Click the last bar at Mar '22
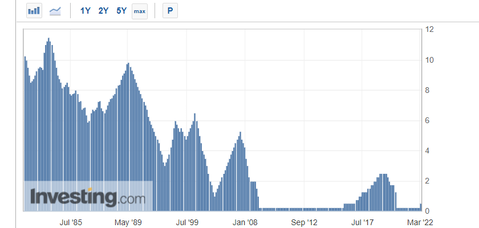This screenshot has height=228, width=479. coord(421,207)
